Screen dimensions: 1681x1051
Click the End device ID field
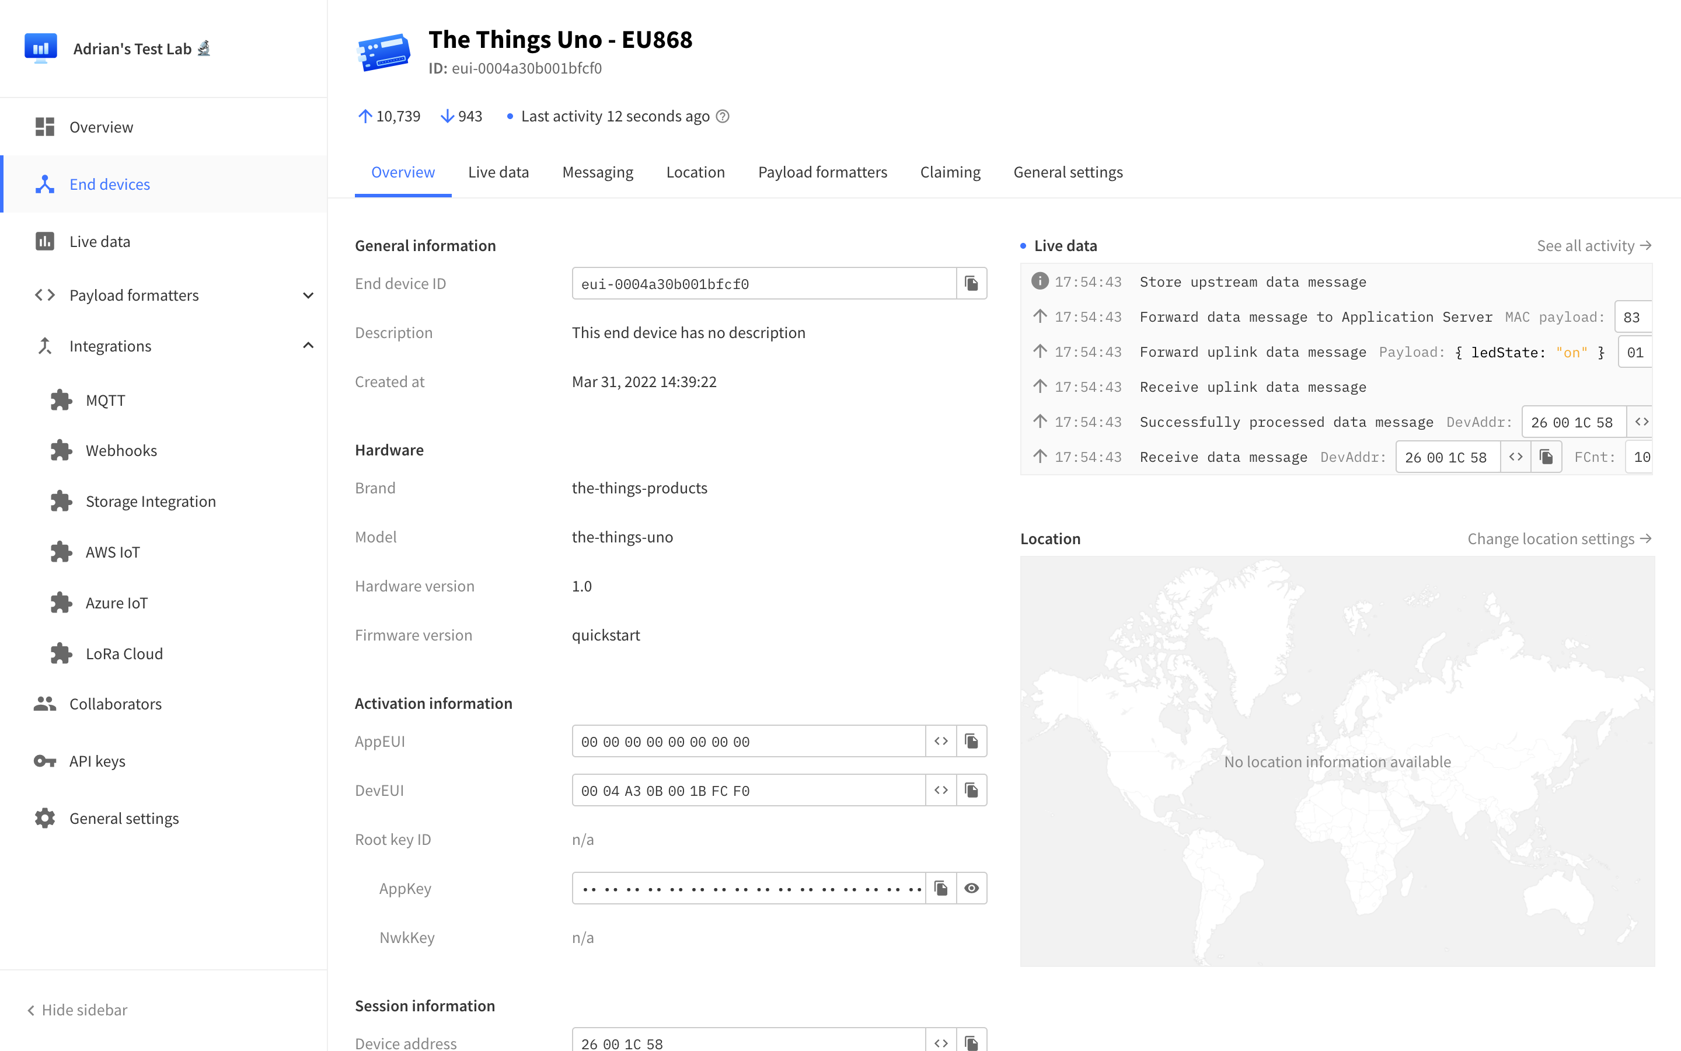point(763,284)
